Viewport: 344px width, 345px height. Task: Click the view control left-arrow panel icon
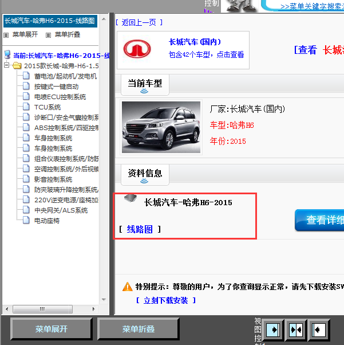click(x=319, y=330)
